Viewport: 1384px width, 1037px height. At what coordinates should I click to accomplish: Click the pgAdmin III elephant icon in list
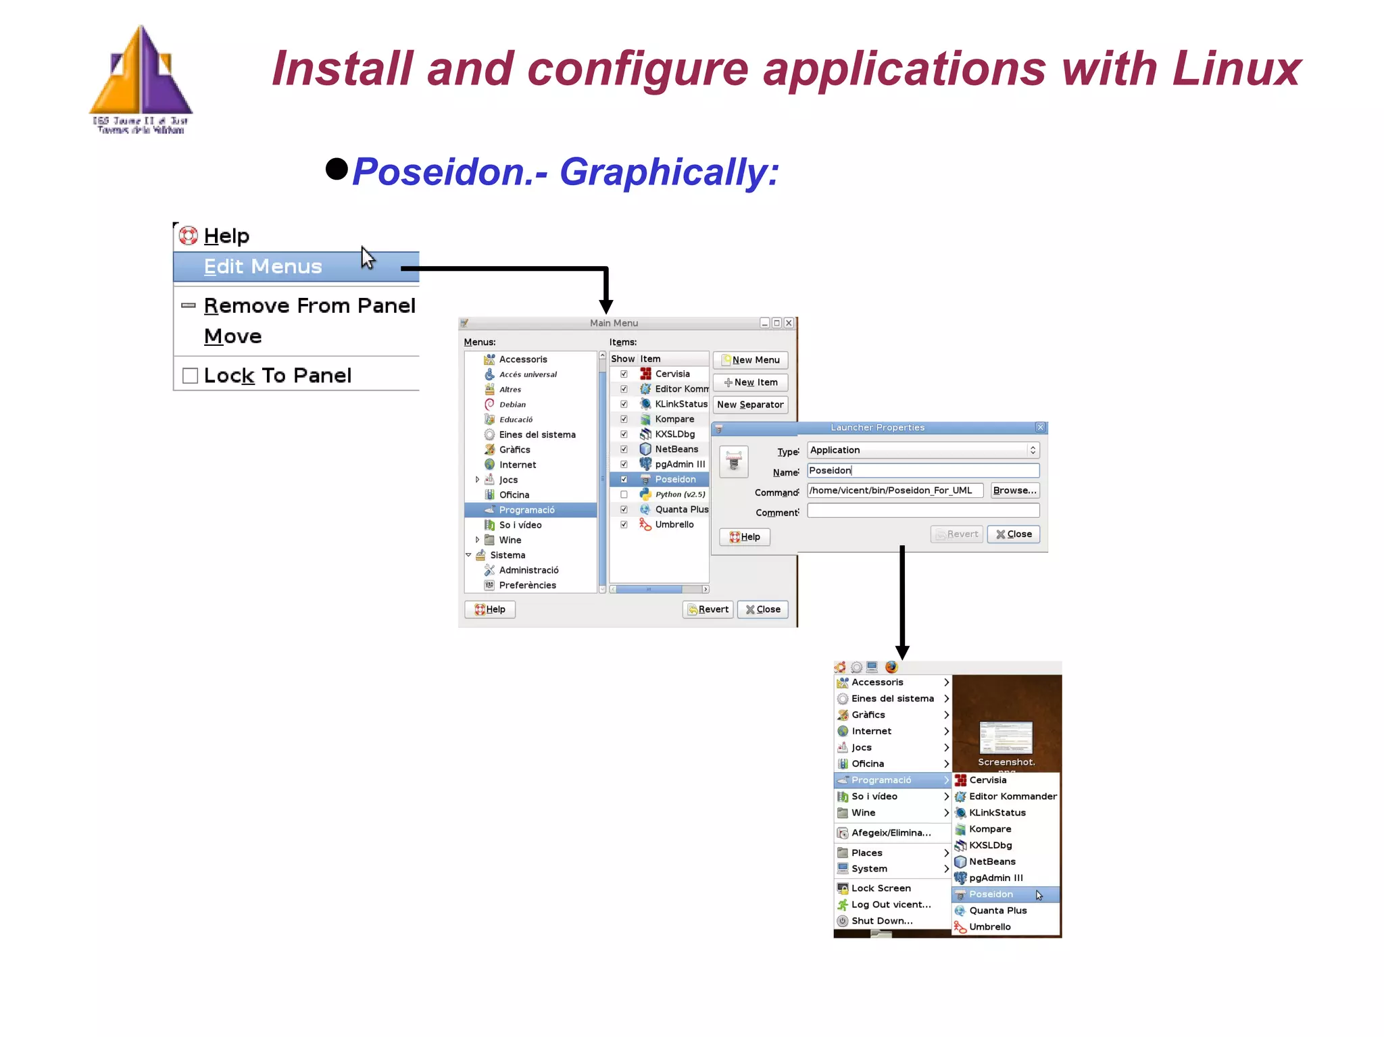click(645, 464)
